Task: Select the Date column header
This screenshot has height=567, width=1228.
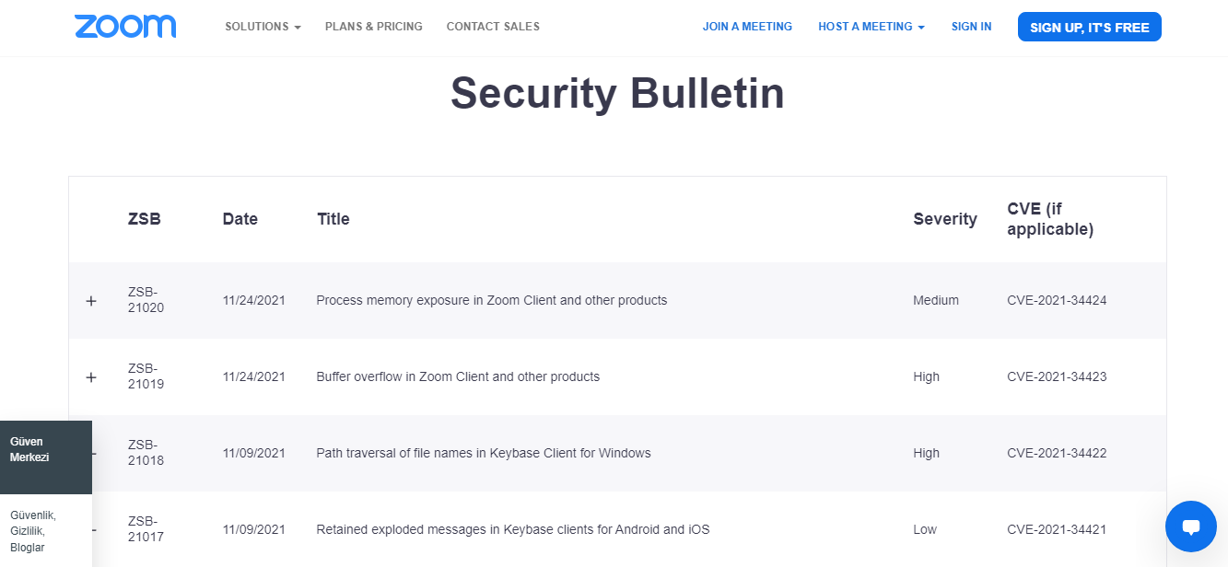Action: coord(240,219)
